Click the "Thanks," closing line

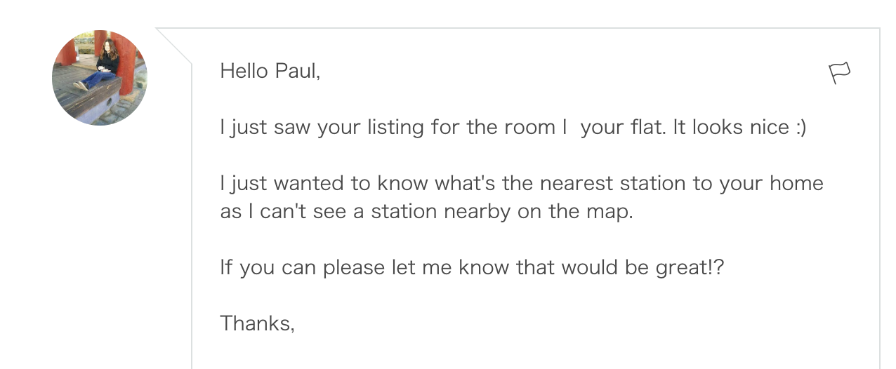(x=257, y=323)
